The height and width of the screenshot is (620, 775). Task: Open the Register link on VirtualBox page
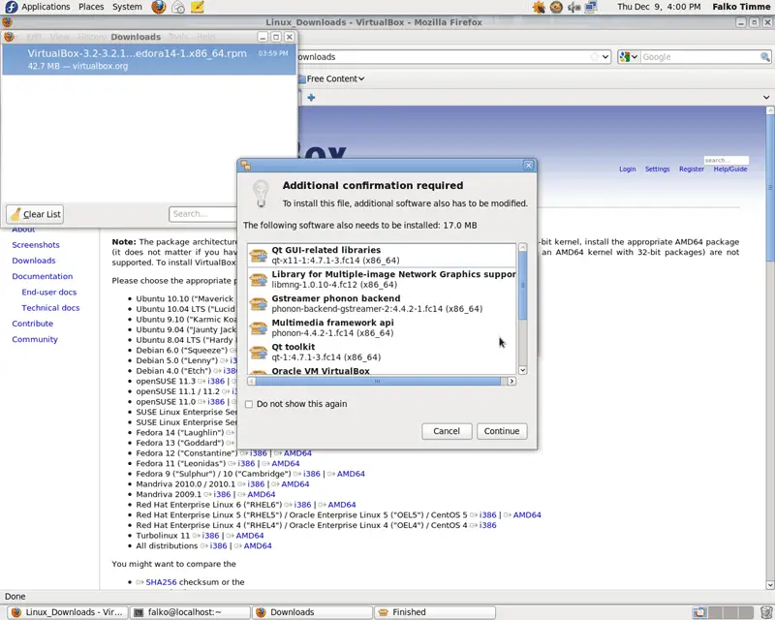click(691, 170)
